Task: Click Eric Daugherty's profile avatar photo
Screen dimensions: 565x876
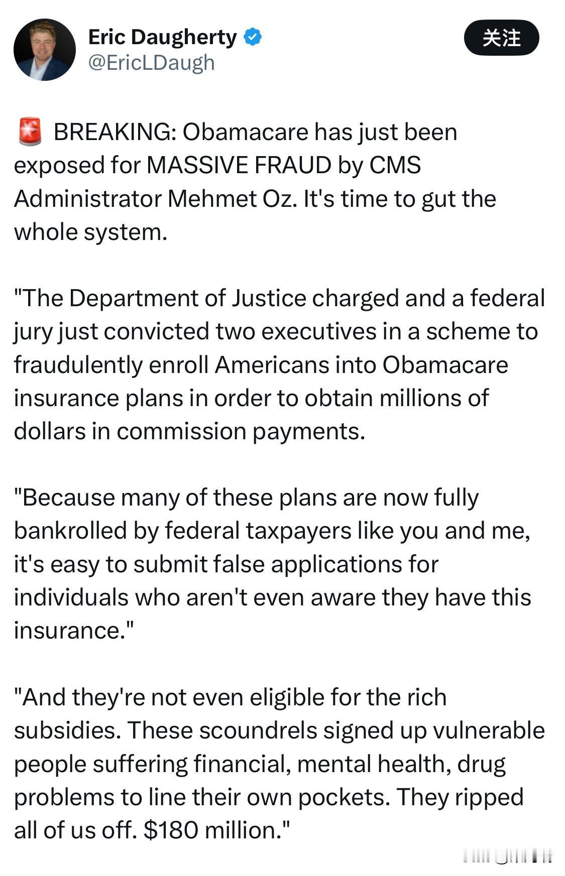Action: (x=44, y=50)
